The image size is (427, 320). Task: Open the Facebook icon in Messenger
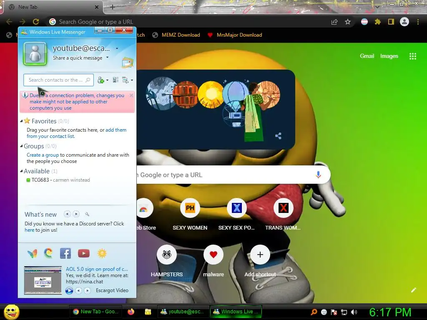tap(65, 253)
